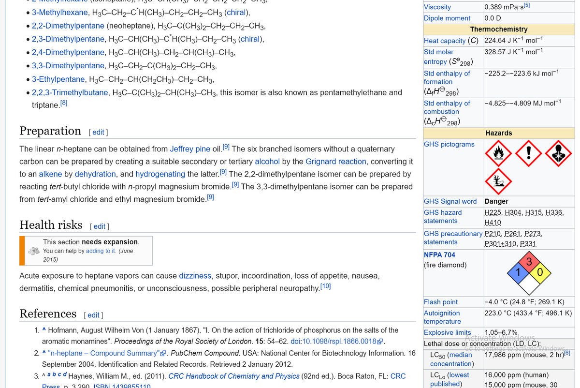580x388 pixels.
Task: Open the dehydration link
Action: (x=95, y=174)
